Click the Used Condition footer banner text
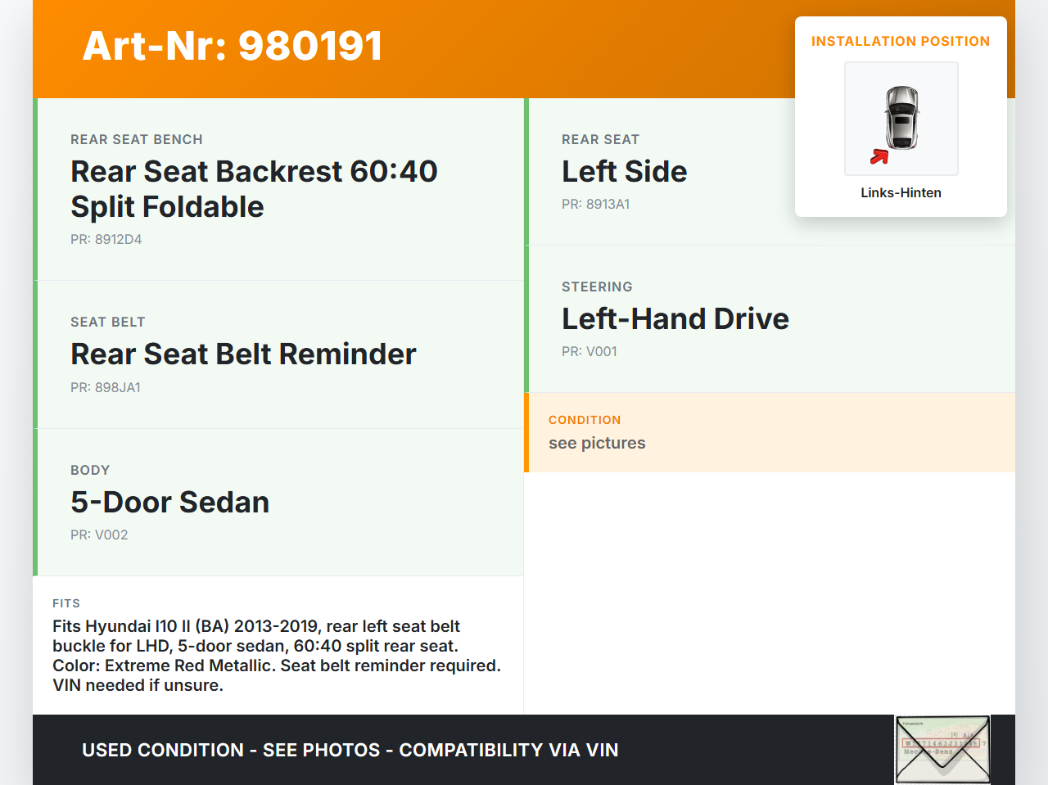Screen dimensions: 1048x785 [x=350, y=751]
